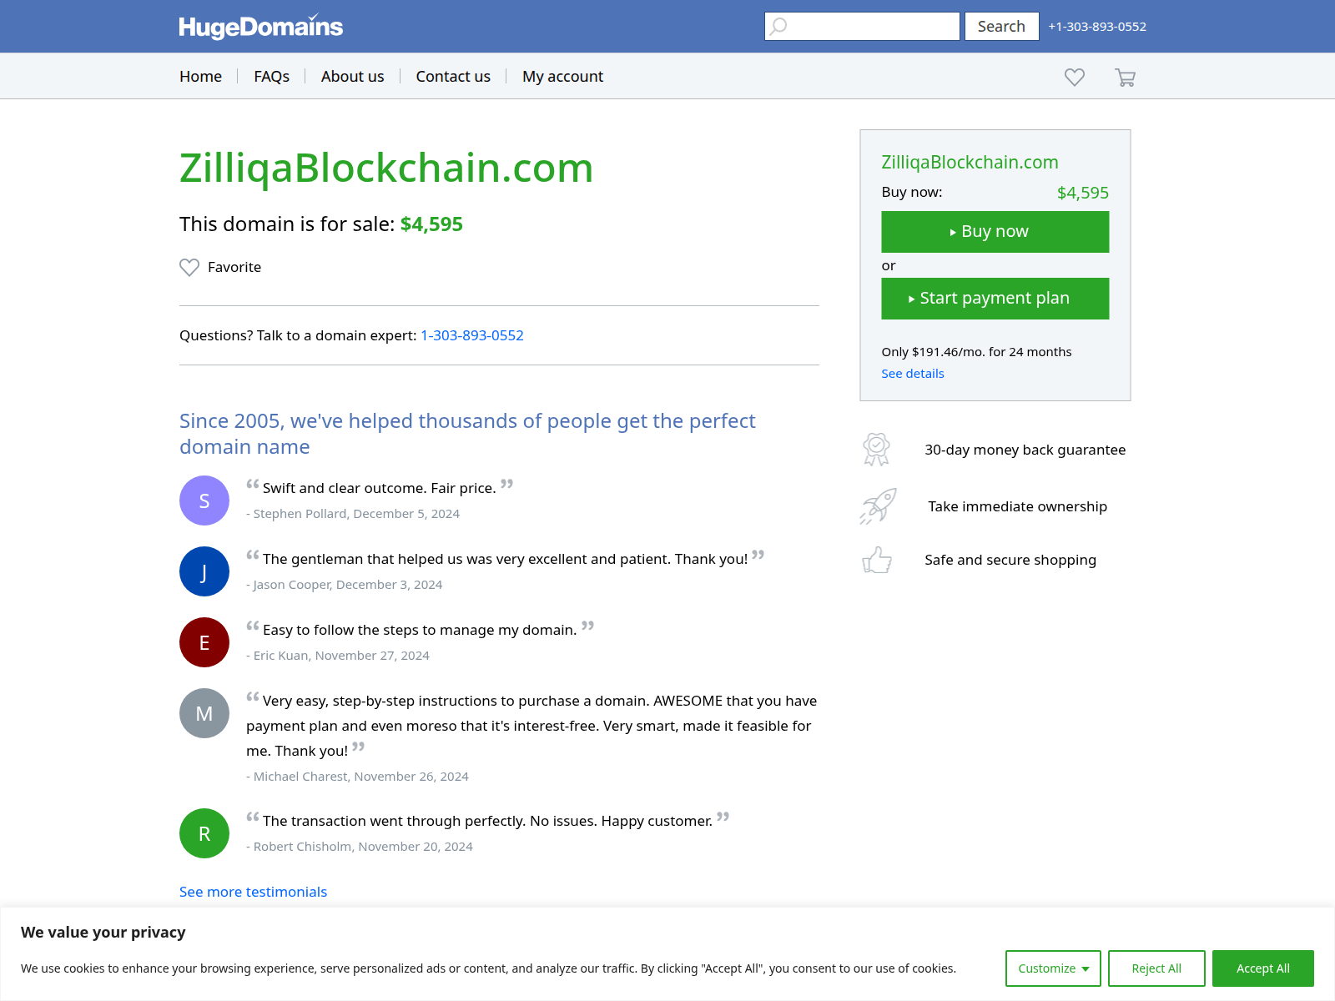Open the shopping cart icon

tap(1125, 77)
